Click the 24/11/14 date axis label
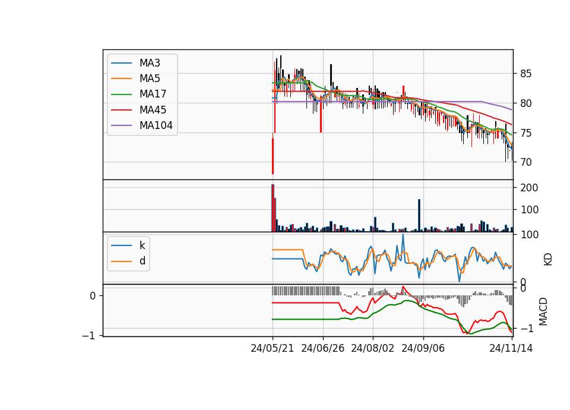This screenshot has height=410, width=570. (511, 348)
